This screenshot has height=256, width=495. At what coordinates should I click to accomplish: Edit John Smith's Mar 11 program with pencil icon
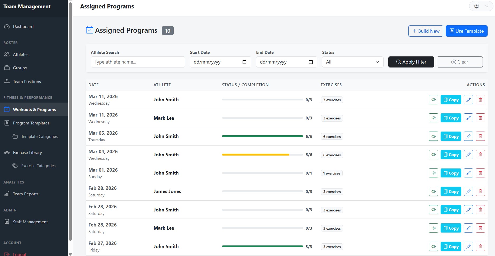click(x=468, y=100)
